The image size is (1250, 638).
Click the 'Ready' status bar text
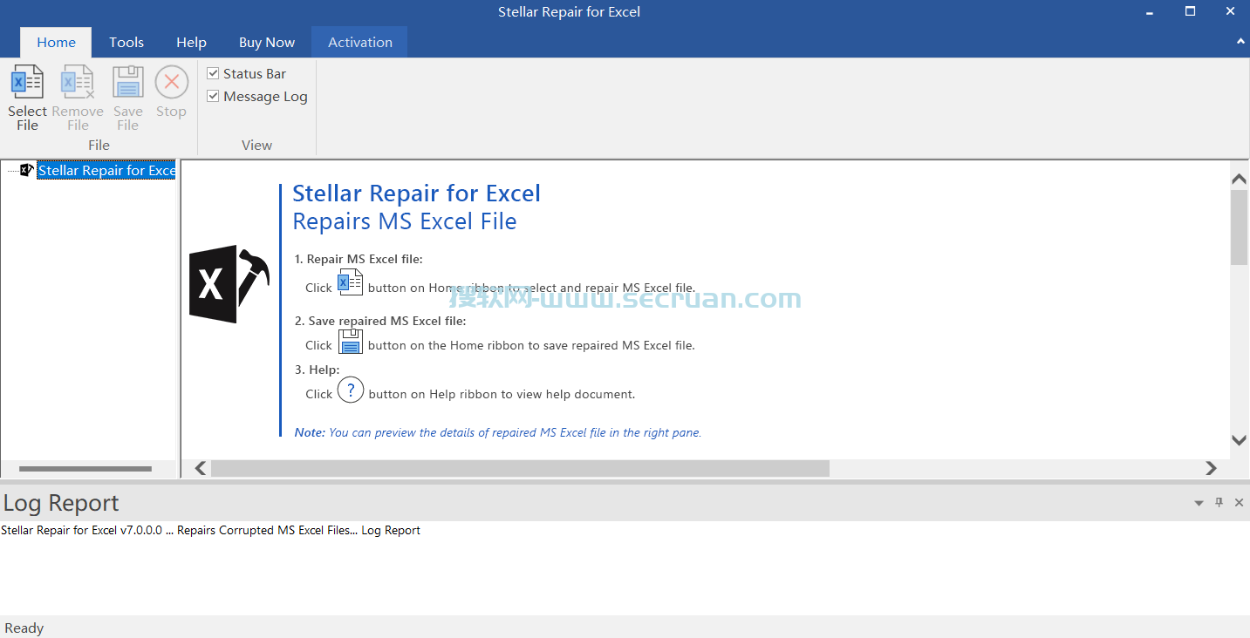[x=24, y=628]
